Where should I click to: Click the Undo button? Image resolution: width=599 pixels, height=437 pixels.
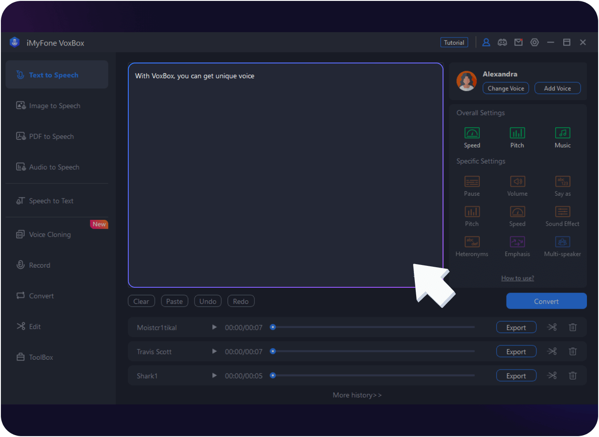point(208,301)
